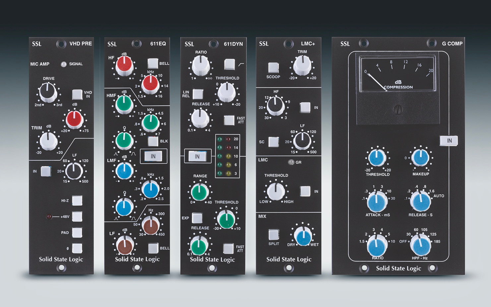Engage the IN switch on the 611DYN module
491x307 pixels.
[x=197, y=156]
